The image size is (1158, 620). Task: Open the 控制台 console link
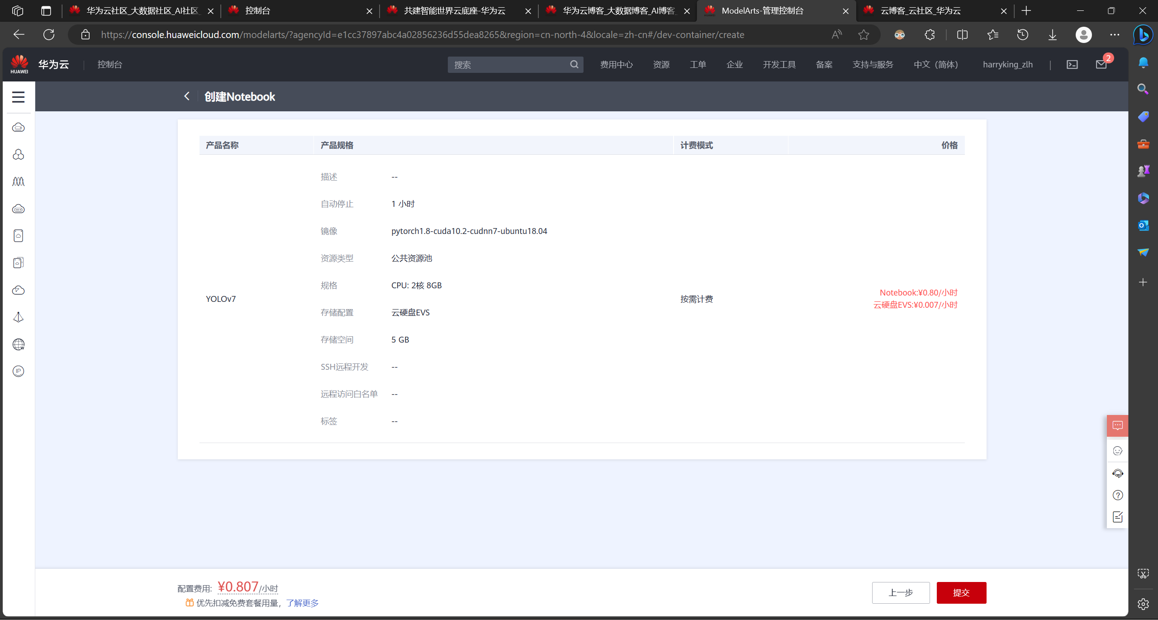point(110,65)
